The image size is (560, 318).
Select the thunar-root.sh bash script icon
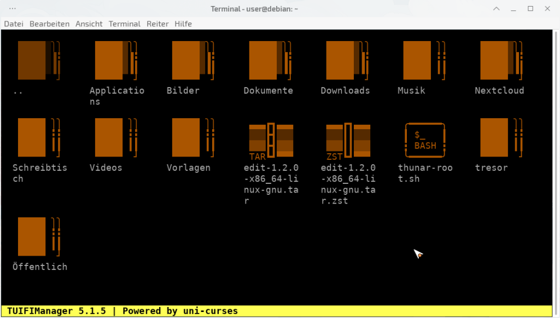tap(425, 140)
